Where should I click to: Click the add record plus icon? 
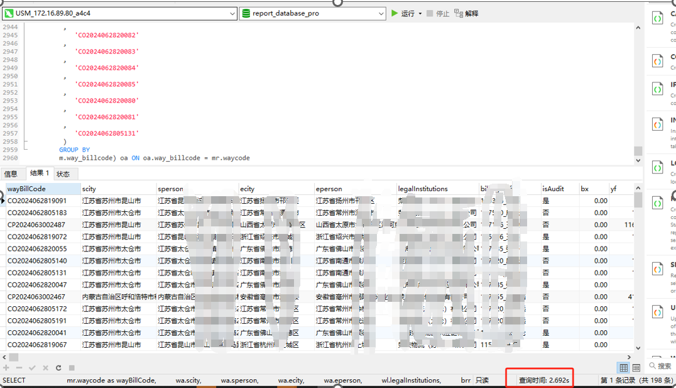(x=6, y=368)
